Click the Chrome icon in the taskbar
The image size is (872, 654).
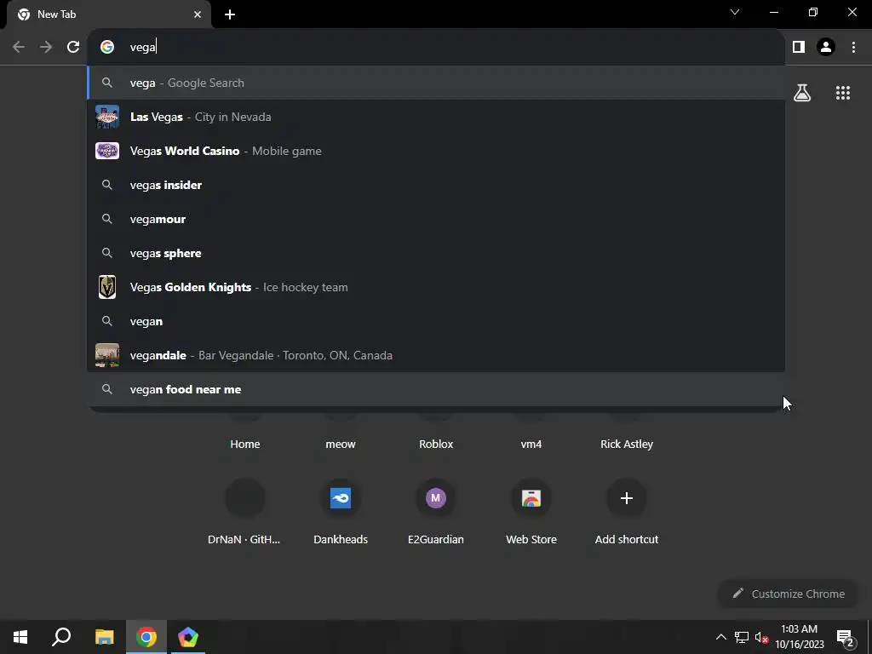pyautogui.click(x=146, y=637)
